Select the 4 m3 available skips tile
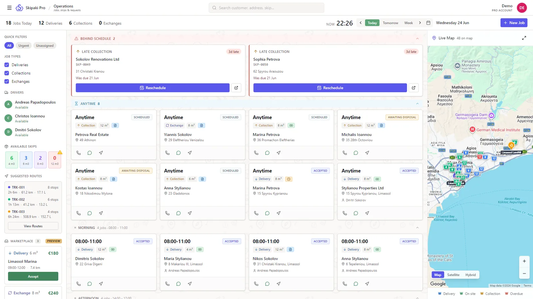Viewport: 533px width, 299px height. coord(12,160)
